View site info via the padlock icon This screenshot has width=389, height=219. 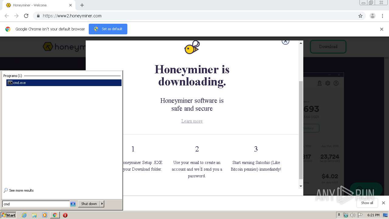coord(38,16)
